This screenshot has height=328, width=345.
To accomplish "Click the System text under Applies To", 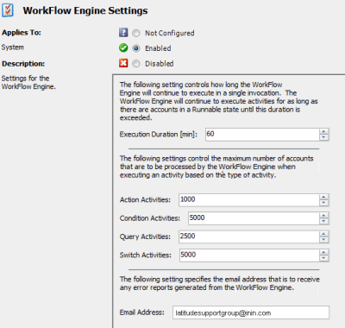I will click(x=13, y=47).
